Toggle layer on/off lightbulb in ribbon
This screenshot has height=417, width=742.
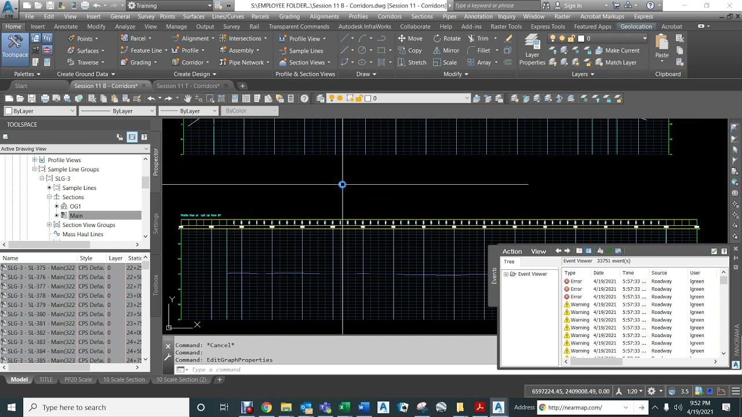tap(552, 38)
